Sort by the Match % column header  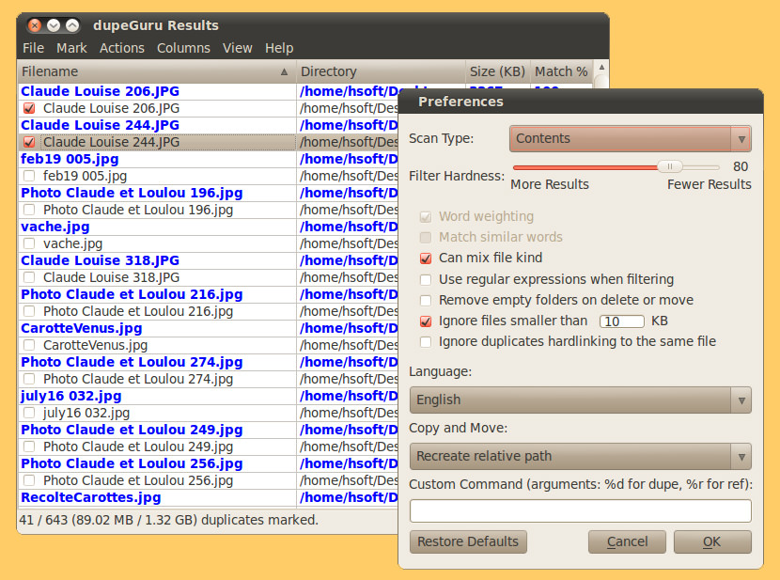[561, 71]
